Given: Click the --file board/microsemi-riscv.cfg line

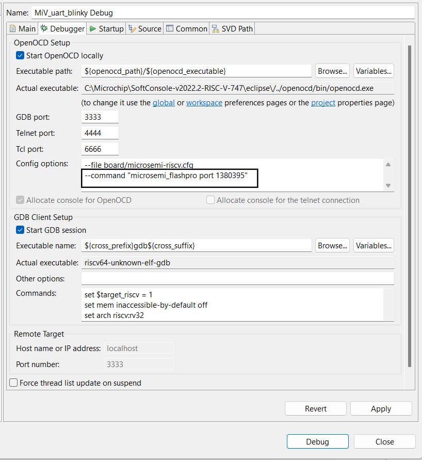Looking at the screenshot, I should [139, 165].
